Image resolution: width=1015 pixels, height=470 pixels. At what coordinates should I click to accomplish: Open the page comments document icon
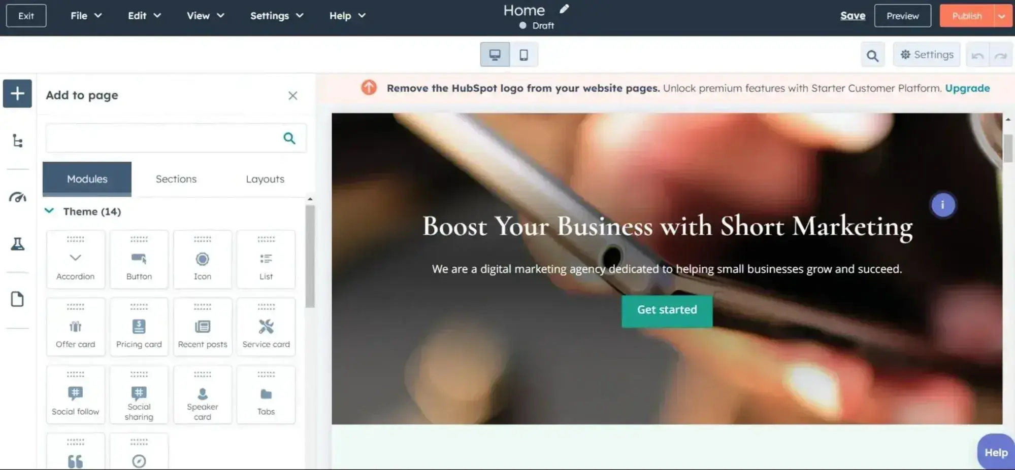17,299
